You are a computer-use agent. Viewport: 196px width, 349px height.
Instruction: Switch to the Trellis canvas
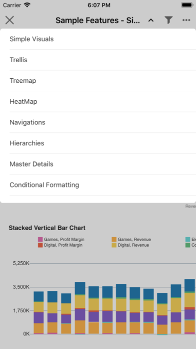coord(98,60)
